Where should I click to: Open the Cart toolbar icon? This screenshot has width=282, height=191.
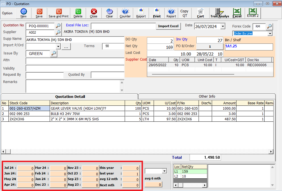click(200, 13)
